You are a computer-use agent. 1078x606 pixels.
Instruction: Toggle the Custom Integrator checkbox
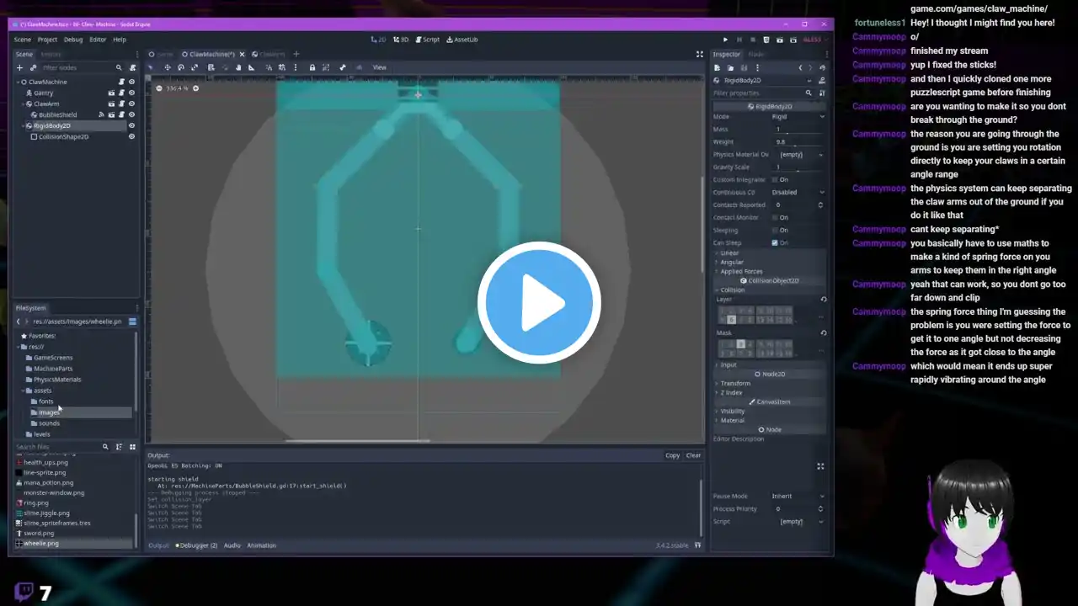coord(775,179)
